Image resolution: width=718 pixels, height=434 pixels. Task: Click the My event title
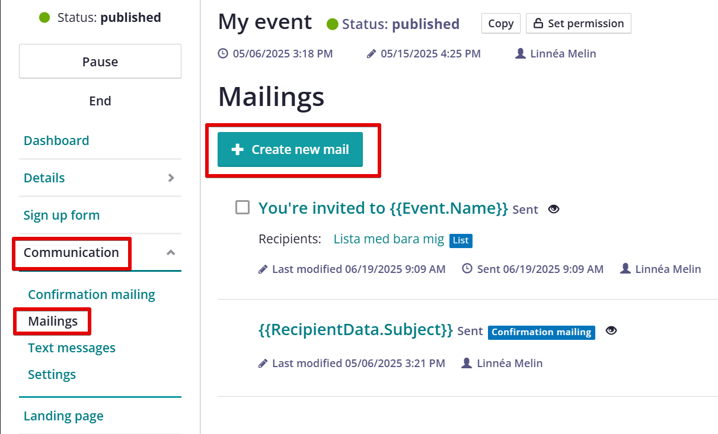point(265,22)
